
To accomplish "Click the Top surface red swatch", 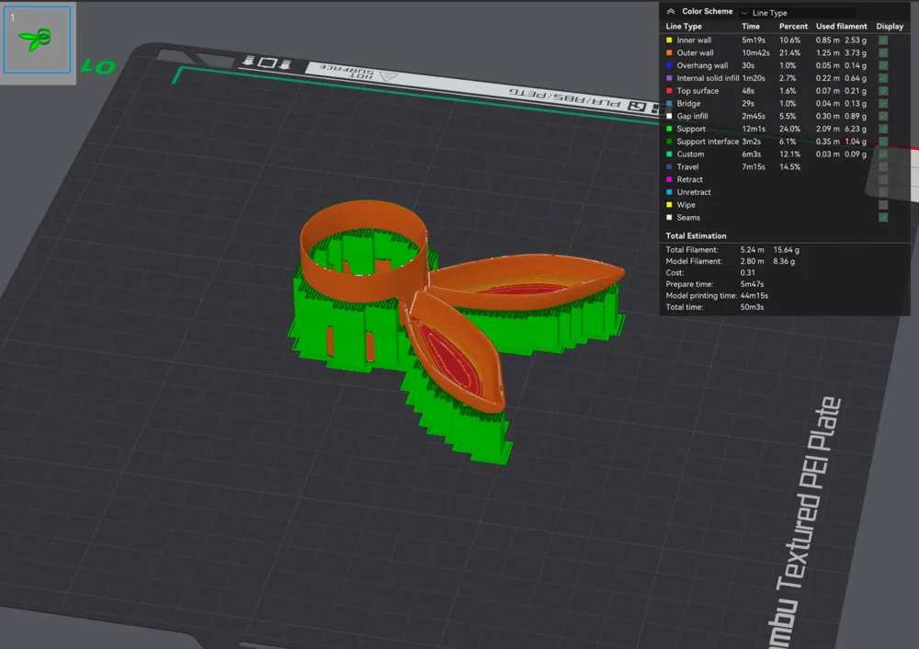I will 669,91.
